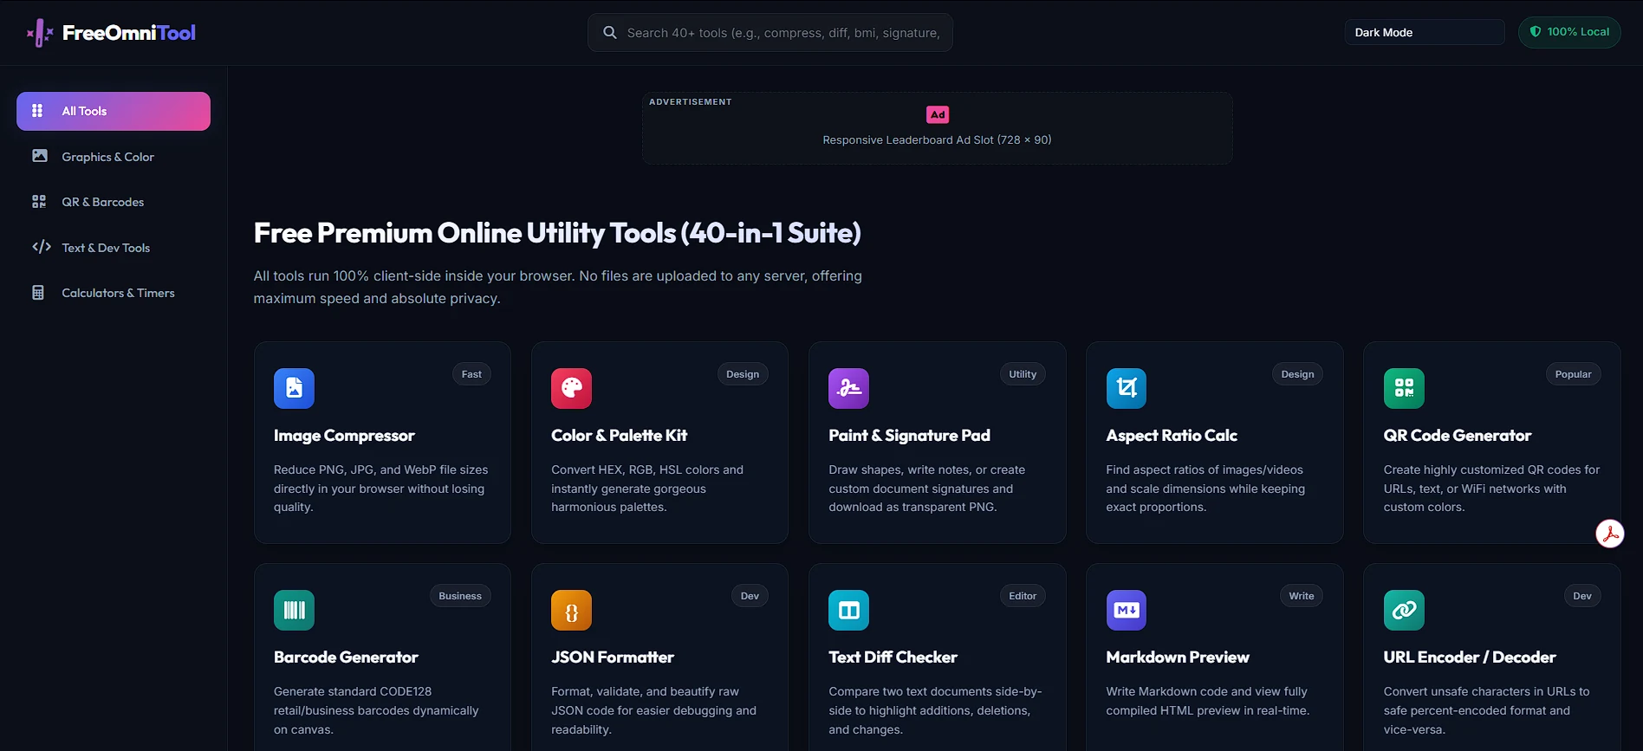Select the All Tools sidebar item
This screenshot has width=1643, height=751.
(114, 111)
